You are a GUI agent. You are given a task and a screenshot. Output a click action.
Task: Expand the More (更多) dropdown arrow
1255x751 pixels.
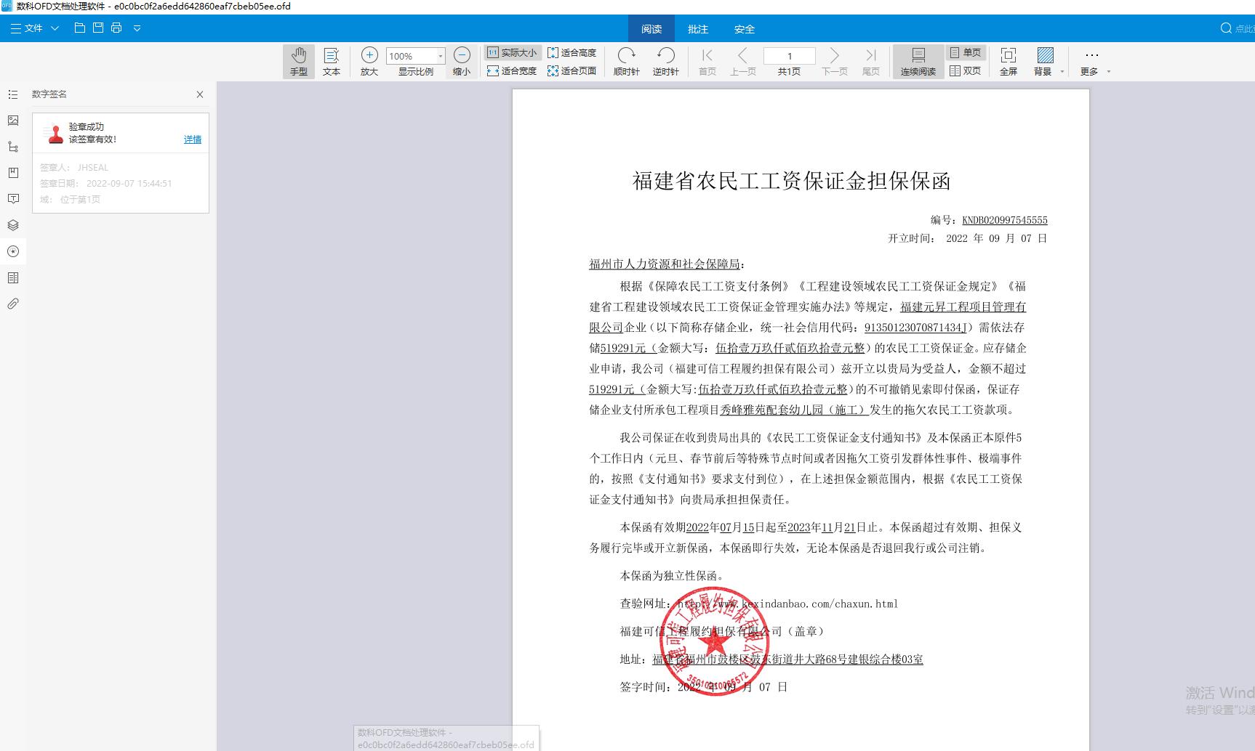click(x=1108, y=71)
